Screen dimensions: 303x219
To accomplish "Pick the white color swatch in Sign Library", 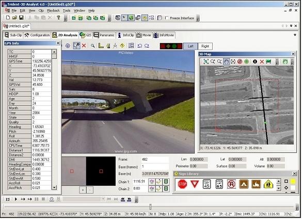I will (x=293, y=187).
